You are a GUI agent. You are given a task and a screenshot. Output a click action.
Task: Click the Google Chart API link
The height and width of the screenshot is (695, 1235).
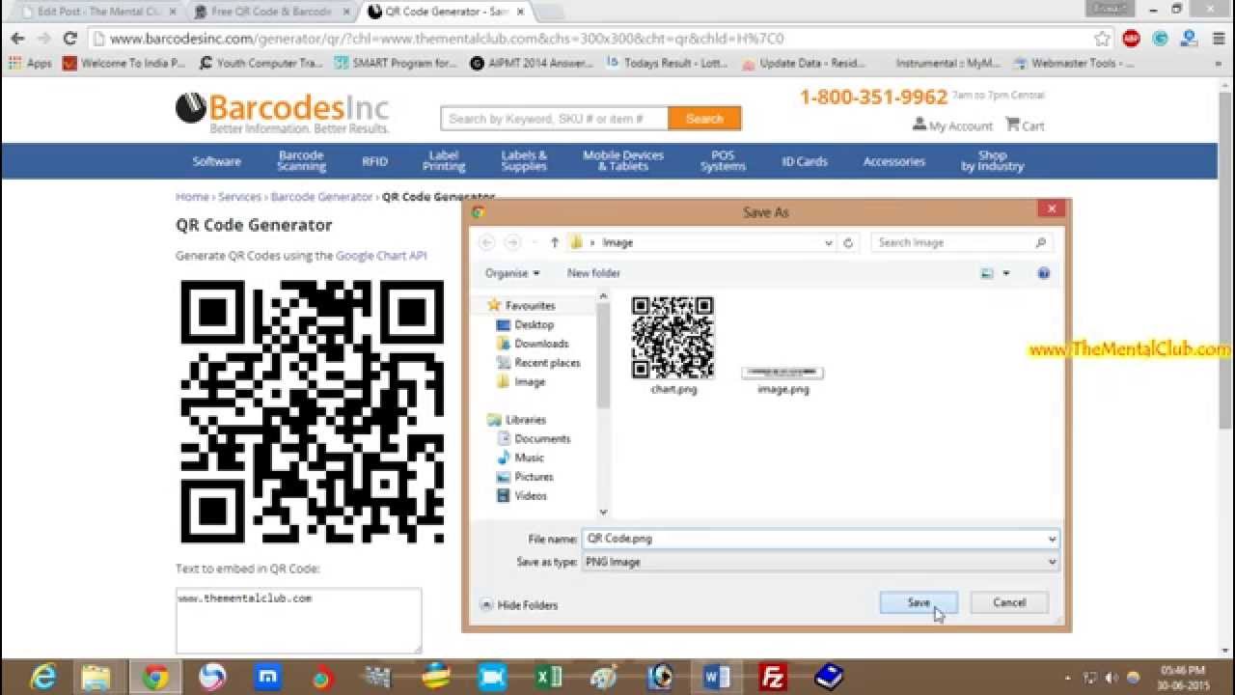pos(381,256)
